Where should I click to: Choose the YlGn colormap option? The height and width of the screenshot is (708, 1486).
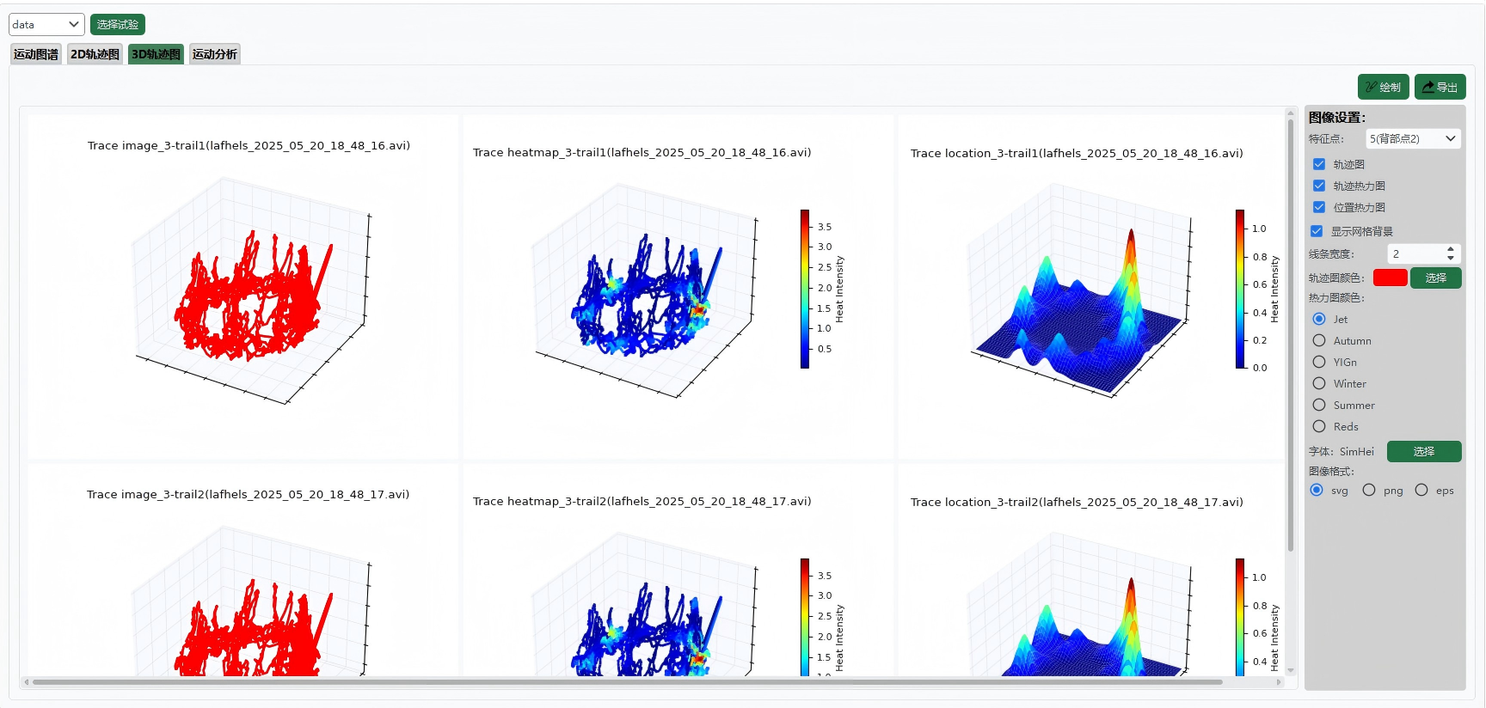point(1319,362)
